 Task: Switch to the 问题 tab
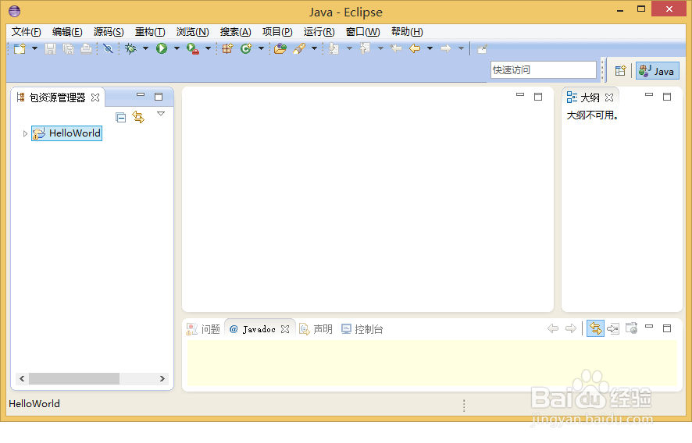click(x=203, y=329)
